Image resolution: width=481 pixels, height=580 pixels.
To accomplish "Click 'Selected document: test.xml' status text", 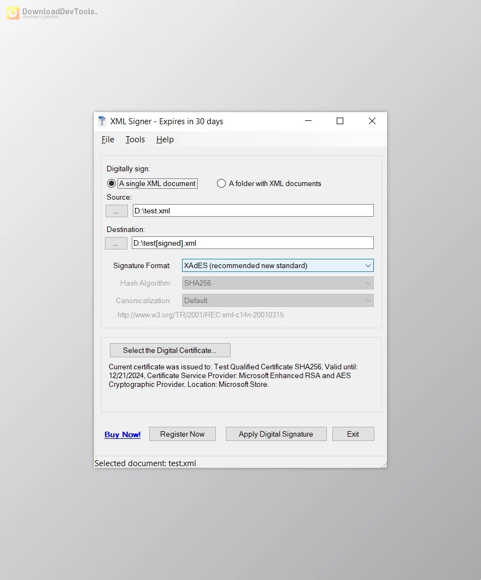I will pyautogui.click(x=145, y=463).
